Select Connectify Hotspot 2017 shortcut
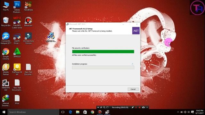This screenshot has width=205, height=115. coord(6,38)
